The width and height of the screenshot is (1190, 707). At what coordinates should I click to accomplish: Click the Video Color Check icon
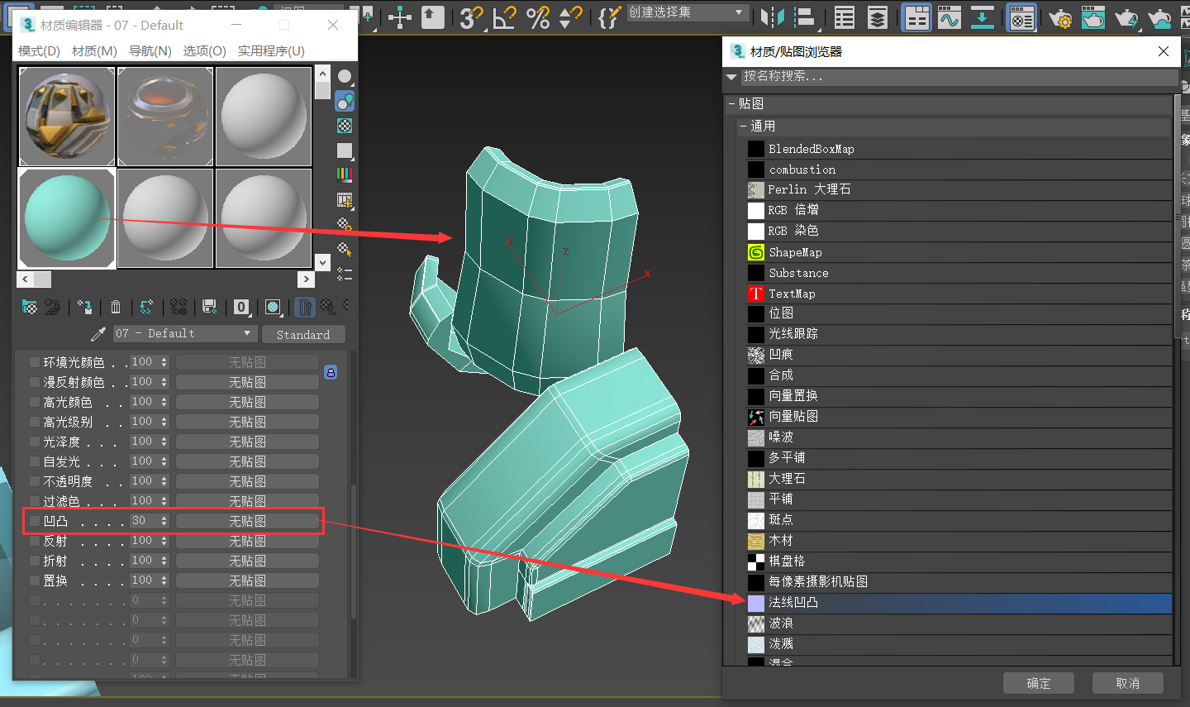click(x=345, y=174)
